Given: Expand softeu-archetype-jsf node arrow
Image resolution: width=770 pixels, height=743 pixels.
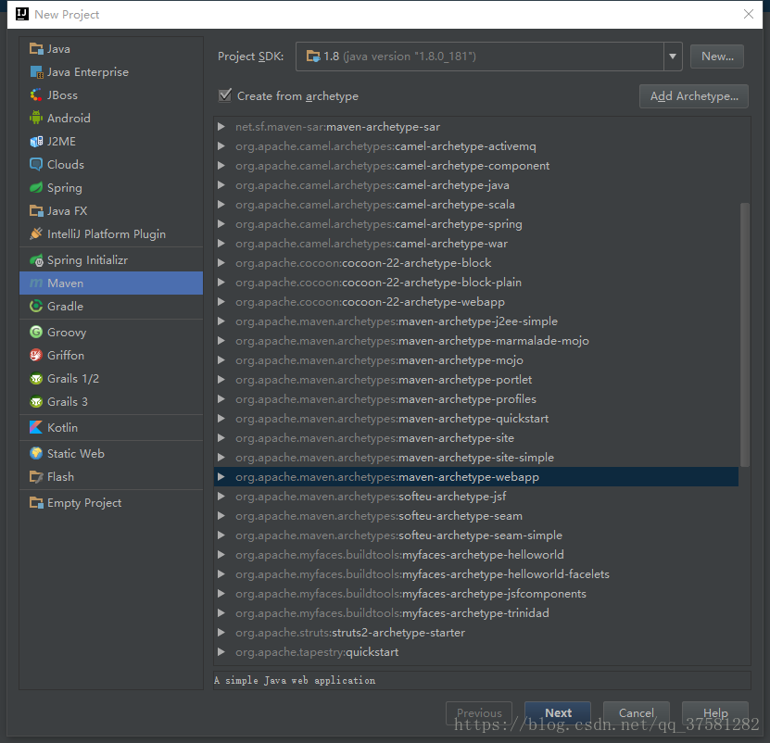Looking at the screenshot, I should pos(221,497).
